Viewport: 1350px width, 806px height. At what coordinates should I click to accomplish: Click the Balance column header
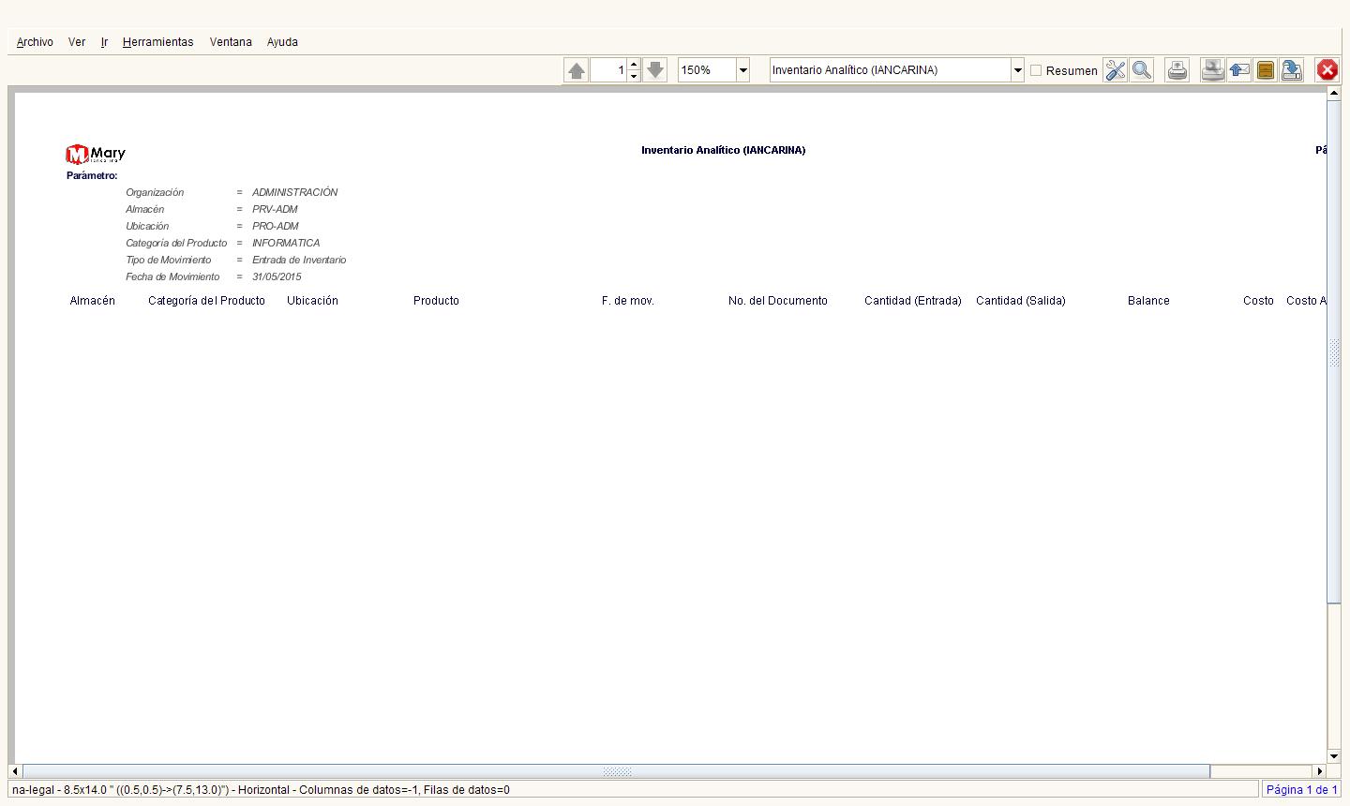pos(1148,301)
